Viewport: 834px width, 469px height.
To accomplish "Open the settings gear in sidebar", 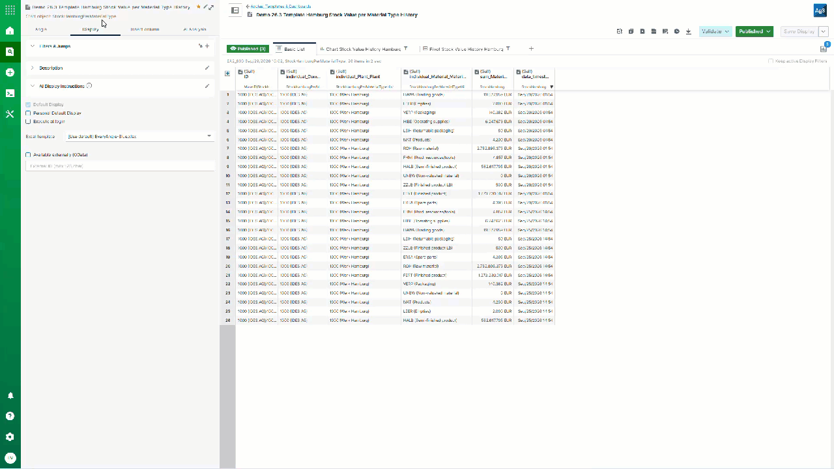I will 10,437.
